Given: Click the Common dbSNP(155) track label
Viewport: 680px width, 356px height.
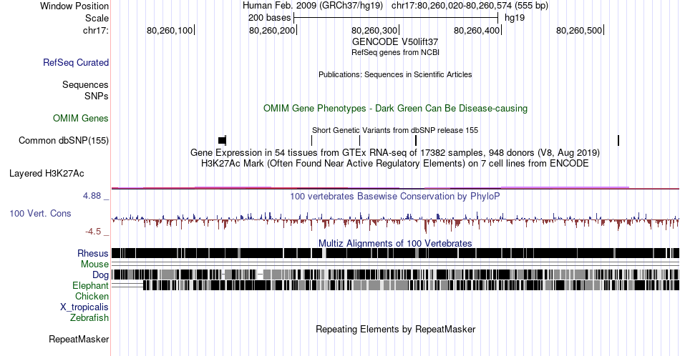Looking at the screenshot, I should click(x=63, y=140).
